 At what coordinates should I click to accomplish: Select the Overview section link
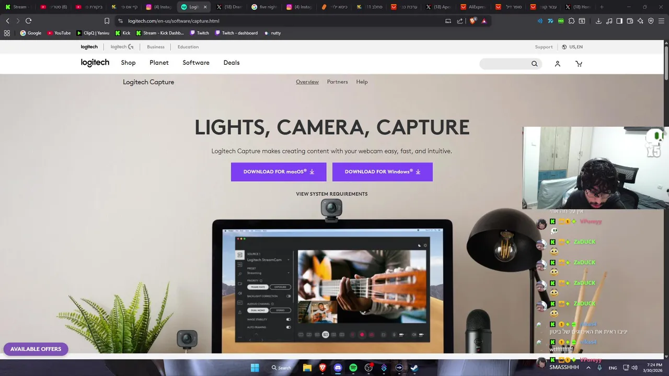click(x=307, y=82)
